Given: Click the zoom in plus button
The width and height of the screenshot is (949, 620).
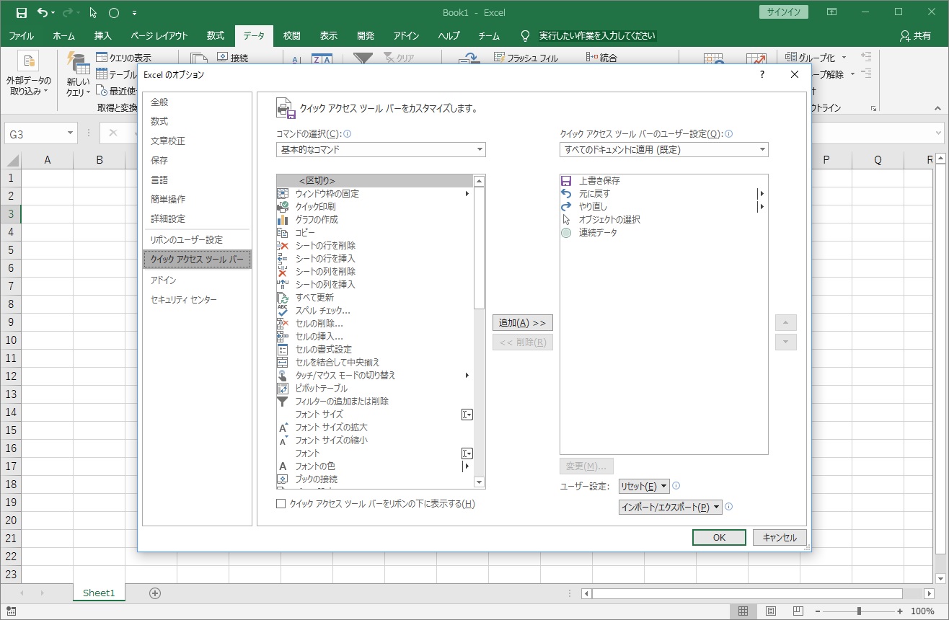Looking at the screenshot, I should [x=901, y=611].
